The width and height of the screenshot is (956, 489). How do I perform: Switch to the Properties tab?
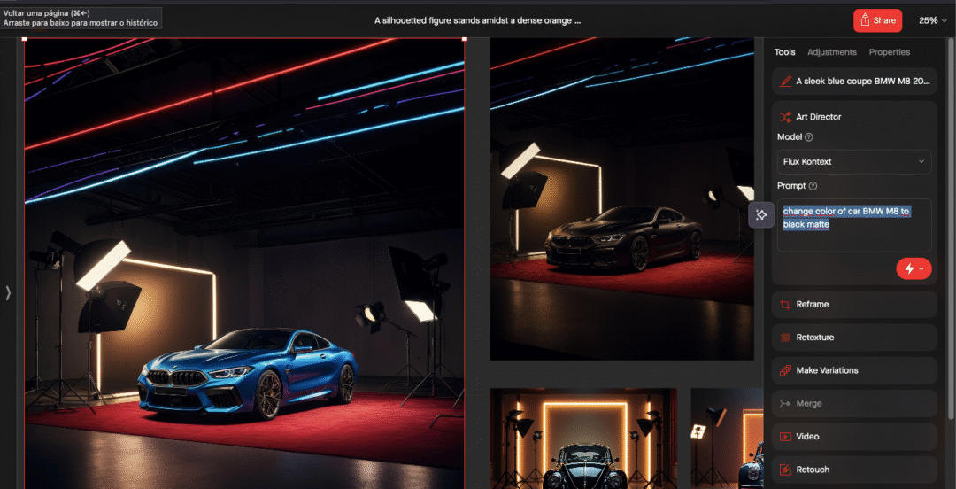[889, 52]
